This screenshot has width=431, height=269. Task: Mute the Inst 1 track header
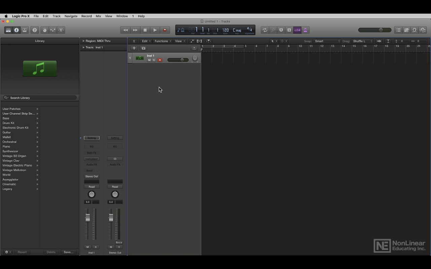pos(149,60)
